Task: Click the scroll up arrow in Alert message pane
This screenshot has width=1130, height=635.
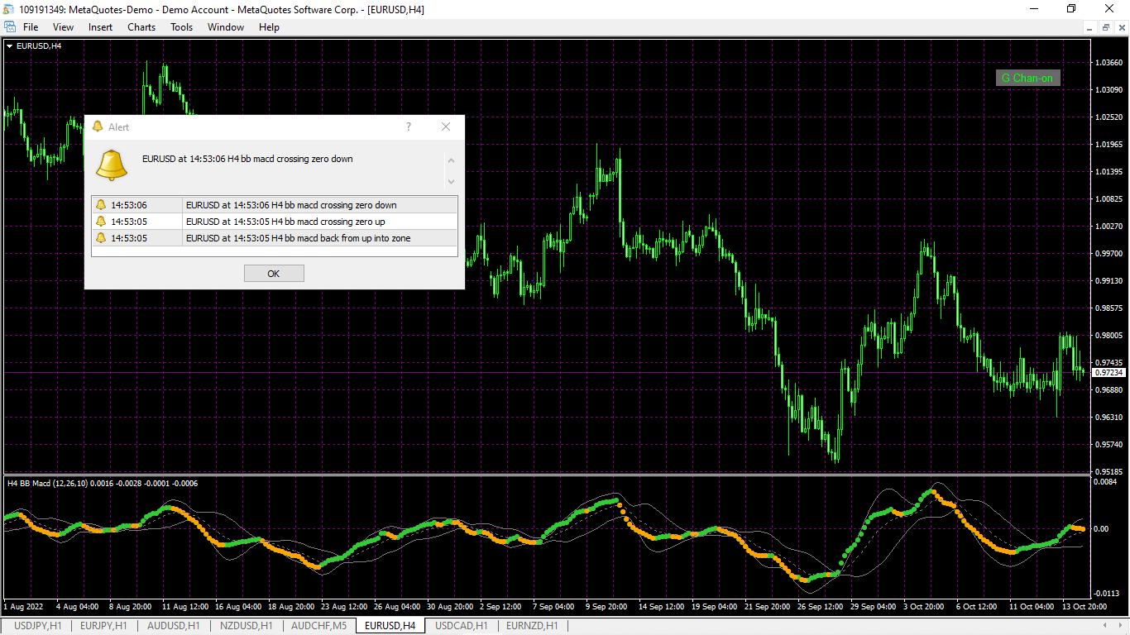Action: tap(451, 160)
